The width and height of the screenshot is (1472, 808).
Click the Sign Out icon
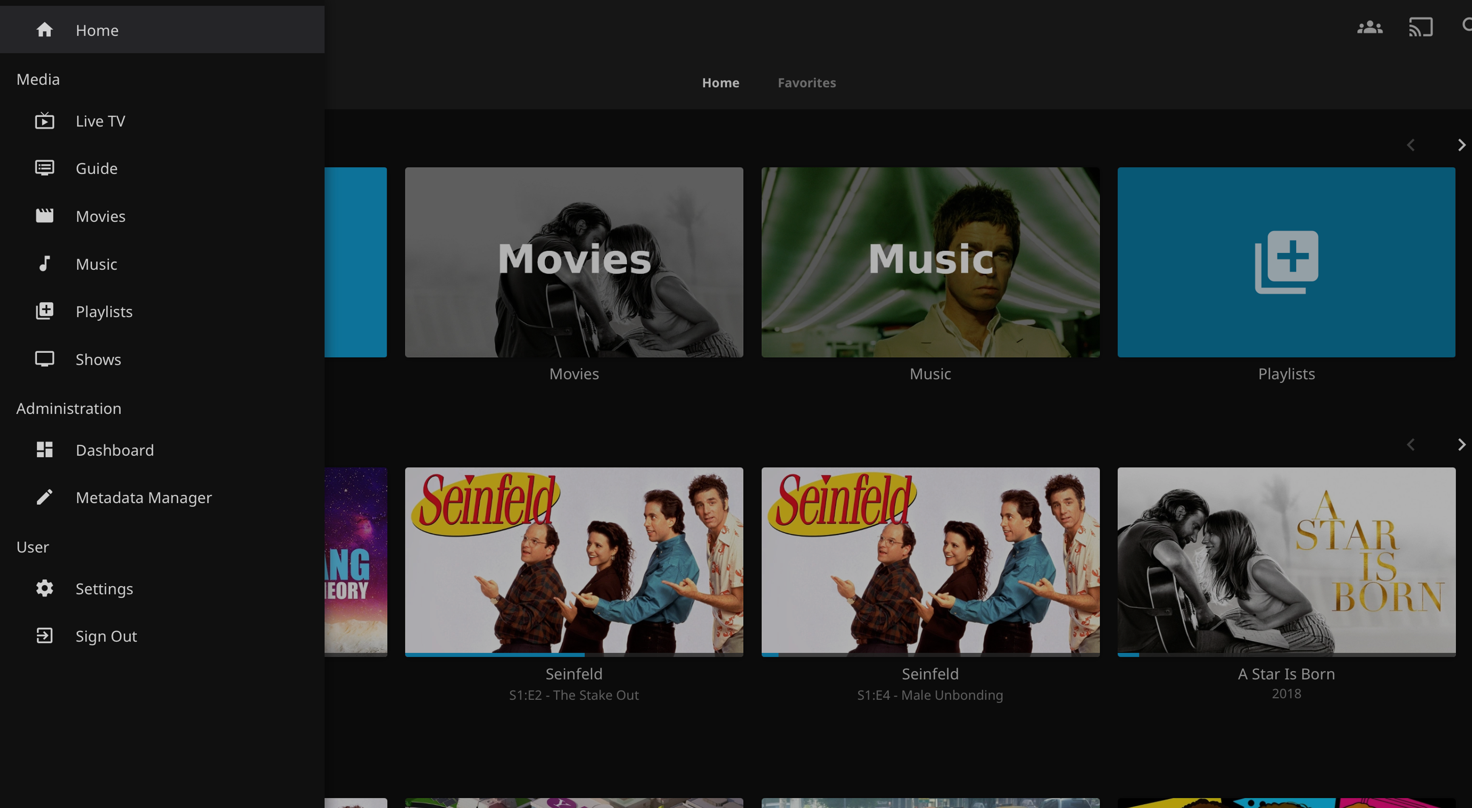[44, 636]
